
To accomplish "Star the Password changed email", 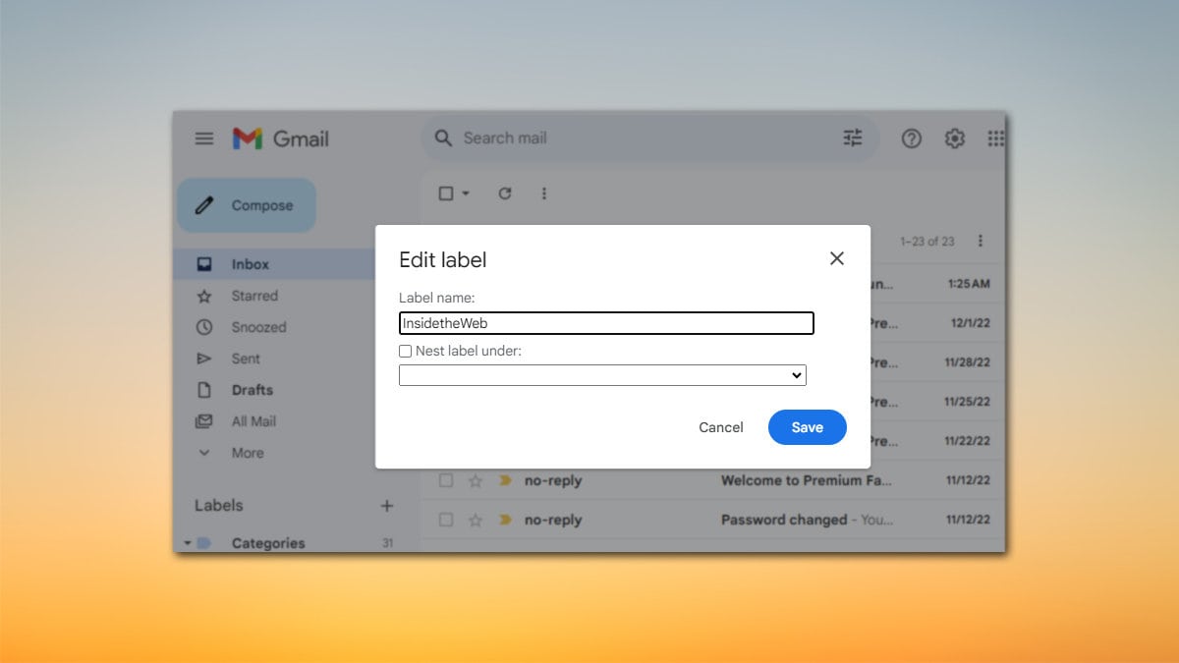I will 476,520.
